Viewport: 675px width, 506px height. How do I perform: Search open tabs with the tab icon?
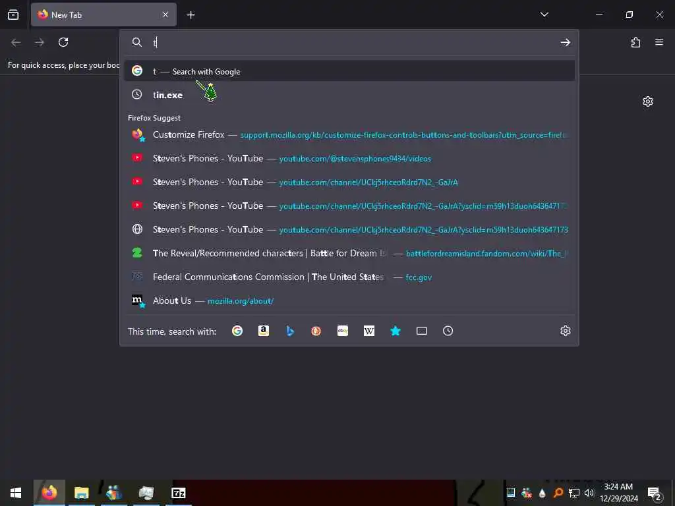coord(422,331)
